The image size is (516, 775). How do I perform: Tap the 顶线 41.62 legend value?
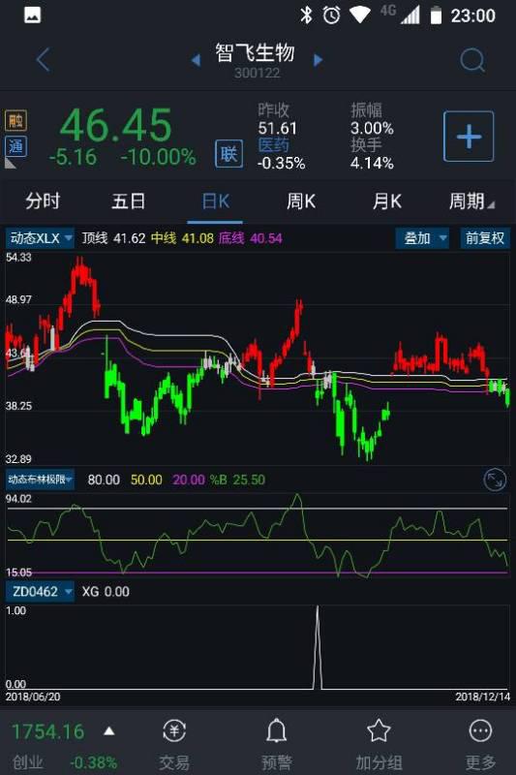[130, 238]
